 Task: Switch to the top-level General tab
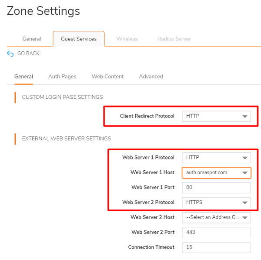click(x=32, y=39)
